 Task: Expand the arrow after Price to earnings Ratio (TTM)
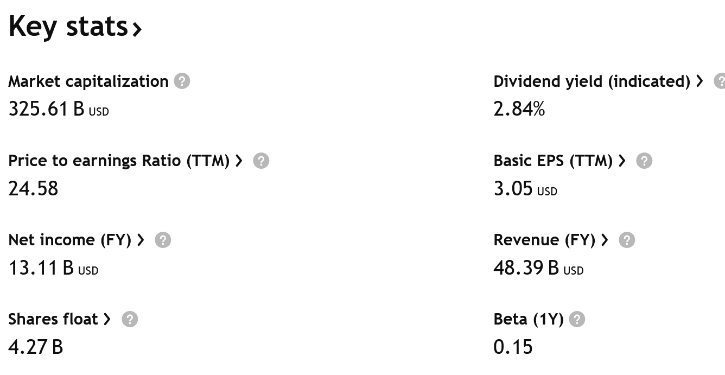[239, 161]
